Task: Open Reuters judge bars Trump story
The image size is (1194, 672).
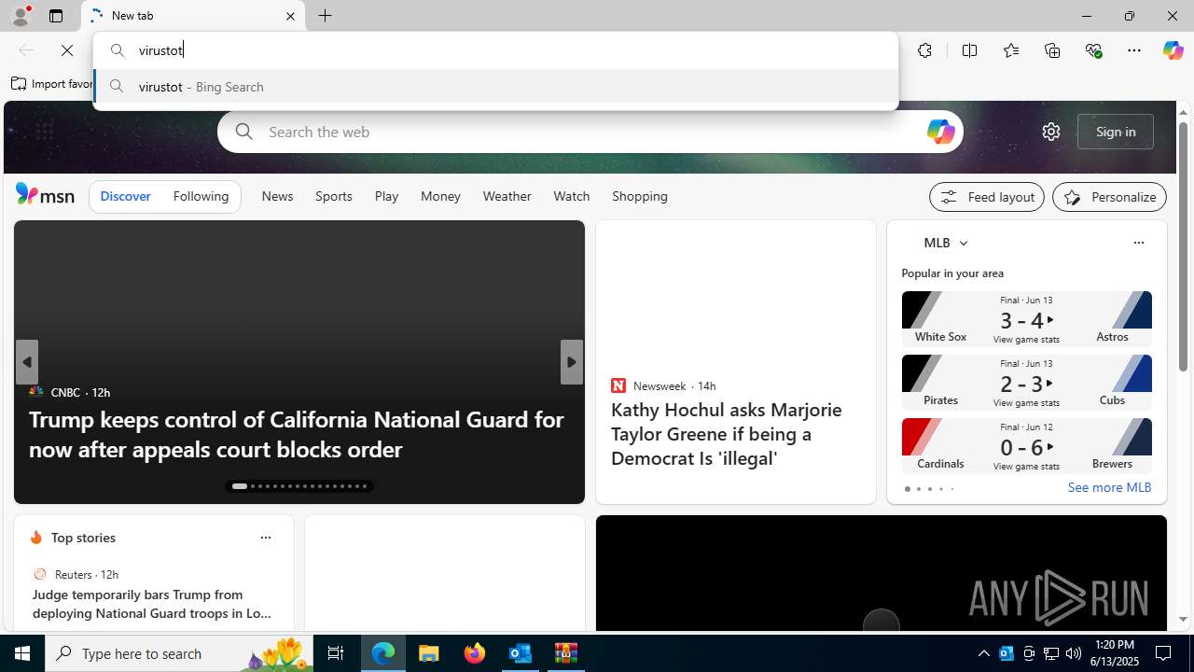Action: (152, 604)
